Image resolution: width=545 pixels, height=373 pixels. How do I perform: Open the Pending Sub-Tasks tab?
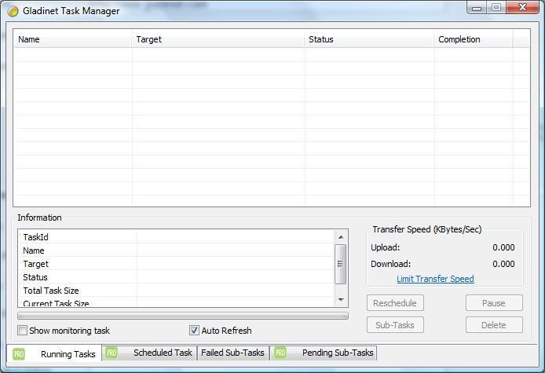324,353
